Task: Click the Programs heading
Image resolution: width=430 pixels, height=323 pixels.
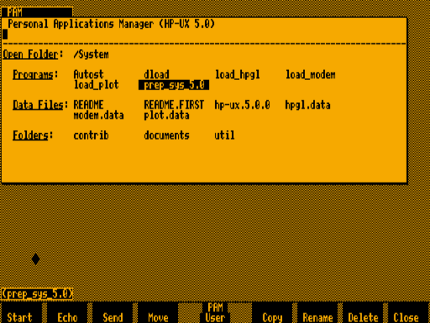Action: tap(36, 75)
